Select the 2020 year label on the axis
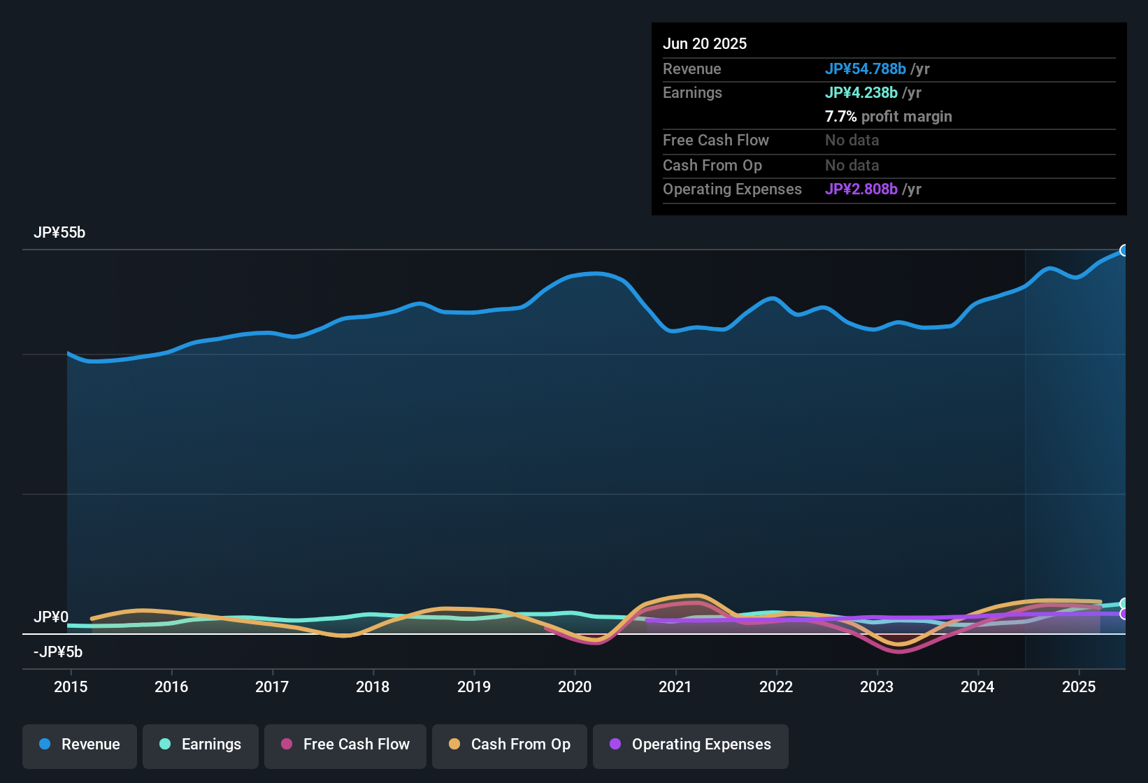 coord(575,687)
